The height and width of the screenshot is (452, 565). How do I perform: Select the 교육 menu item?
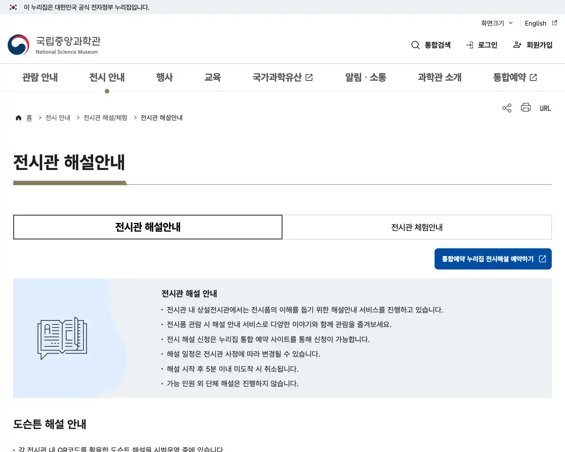[x=213, y=77]
